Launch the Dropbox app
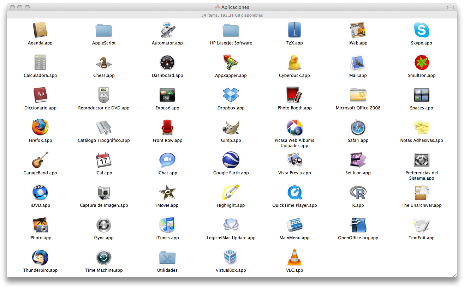464x288 pixels. [231, 95]
